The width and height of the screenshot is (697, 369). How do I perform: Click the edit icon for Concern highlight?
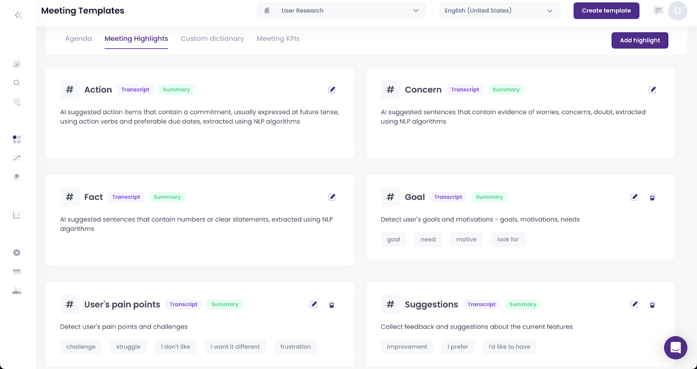pyautogui.click(x=652, y=90)
